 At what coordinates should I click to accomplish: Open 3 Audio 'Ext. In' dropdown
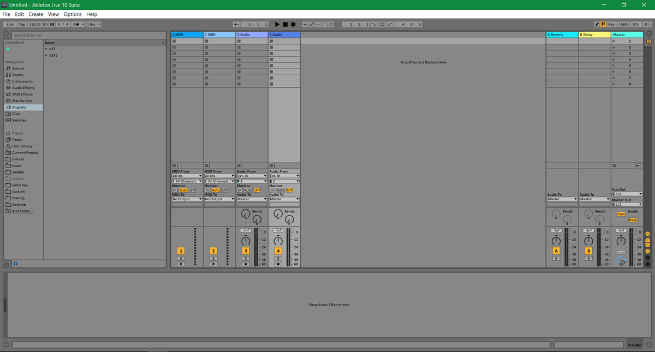click(x=252, y=176)
